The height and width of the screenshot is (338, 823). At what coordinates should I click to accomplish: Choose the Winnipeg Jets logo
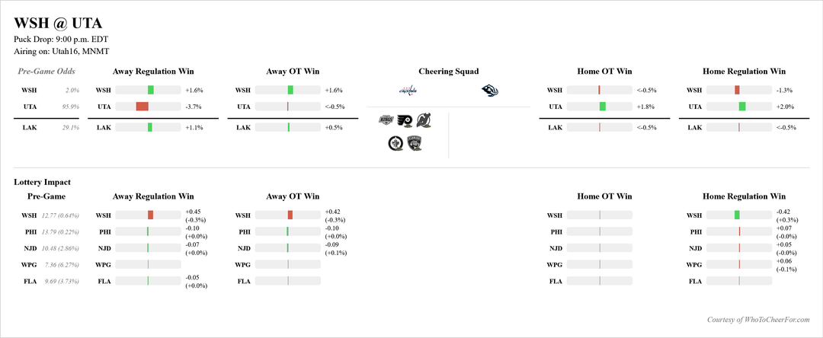coord(396,142)
